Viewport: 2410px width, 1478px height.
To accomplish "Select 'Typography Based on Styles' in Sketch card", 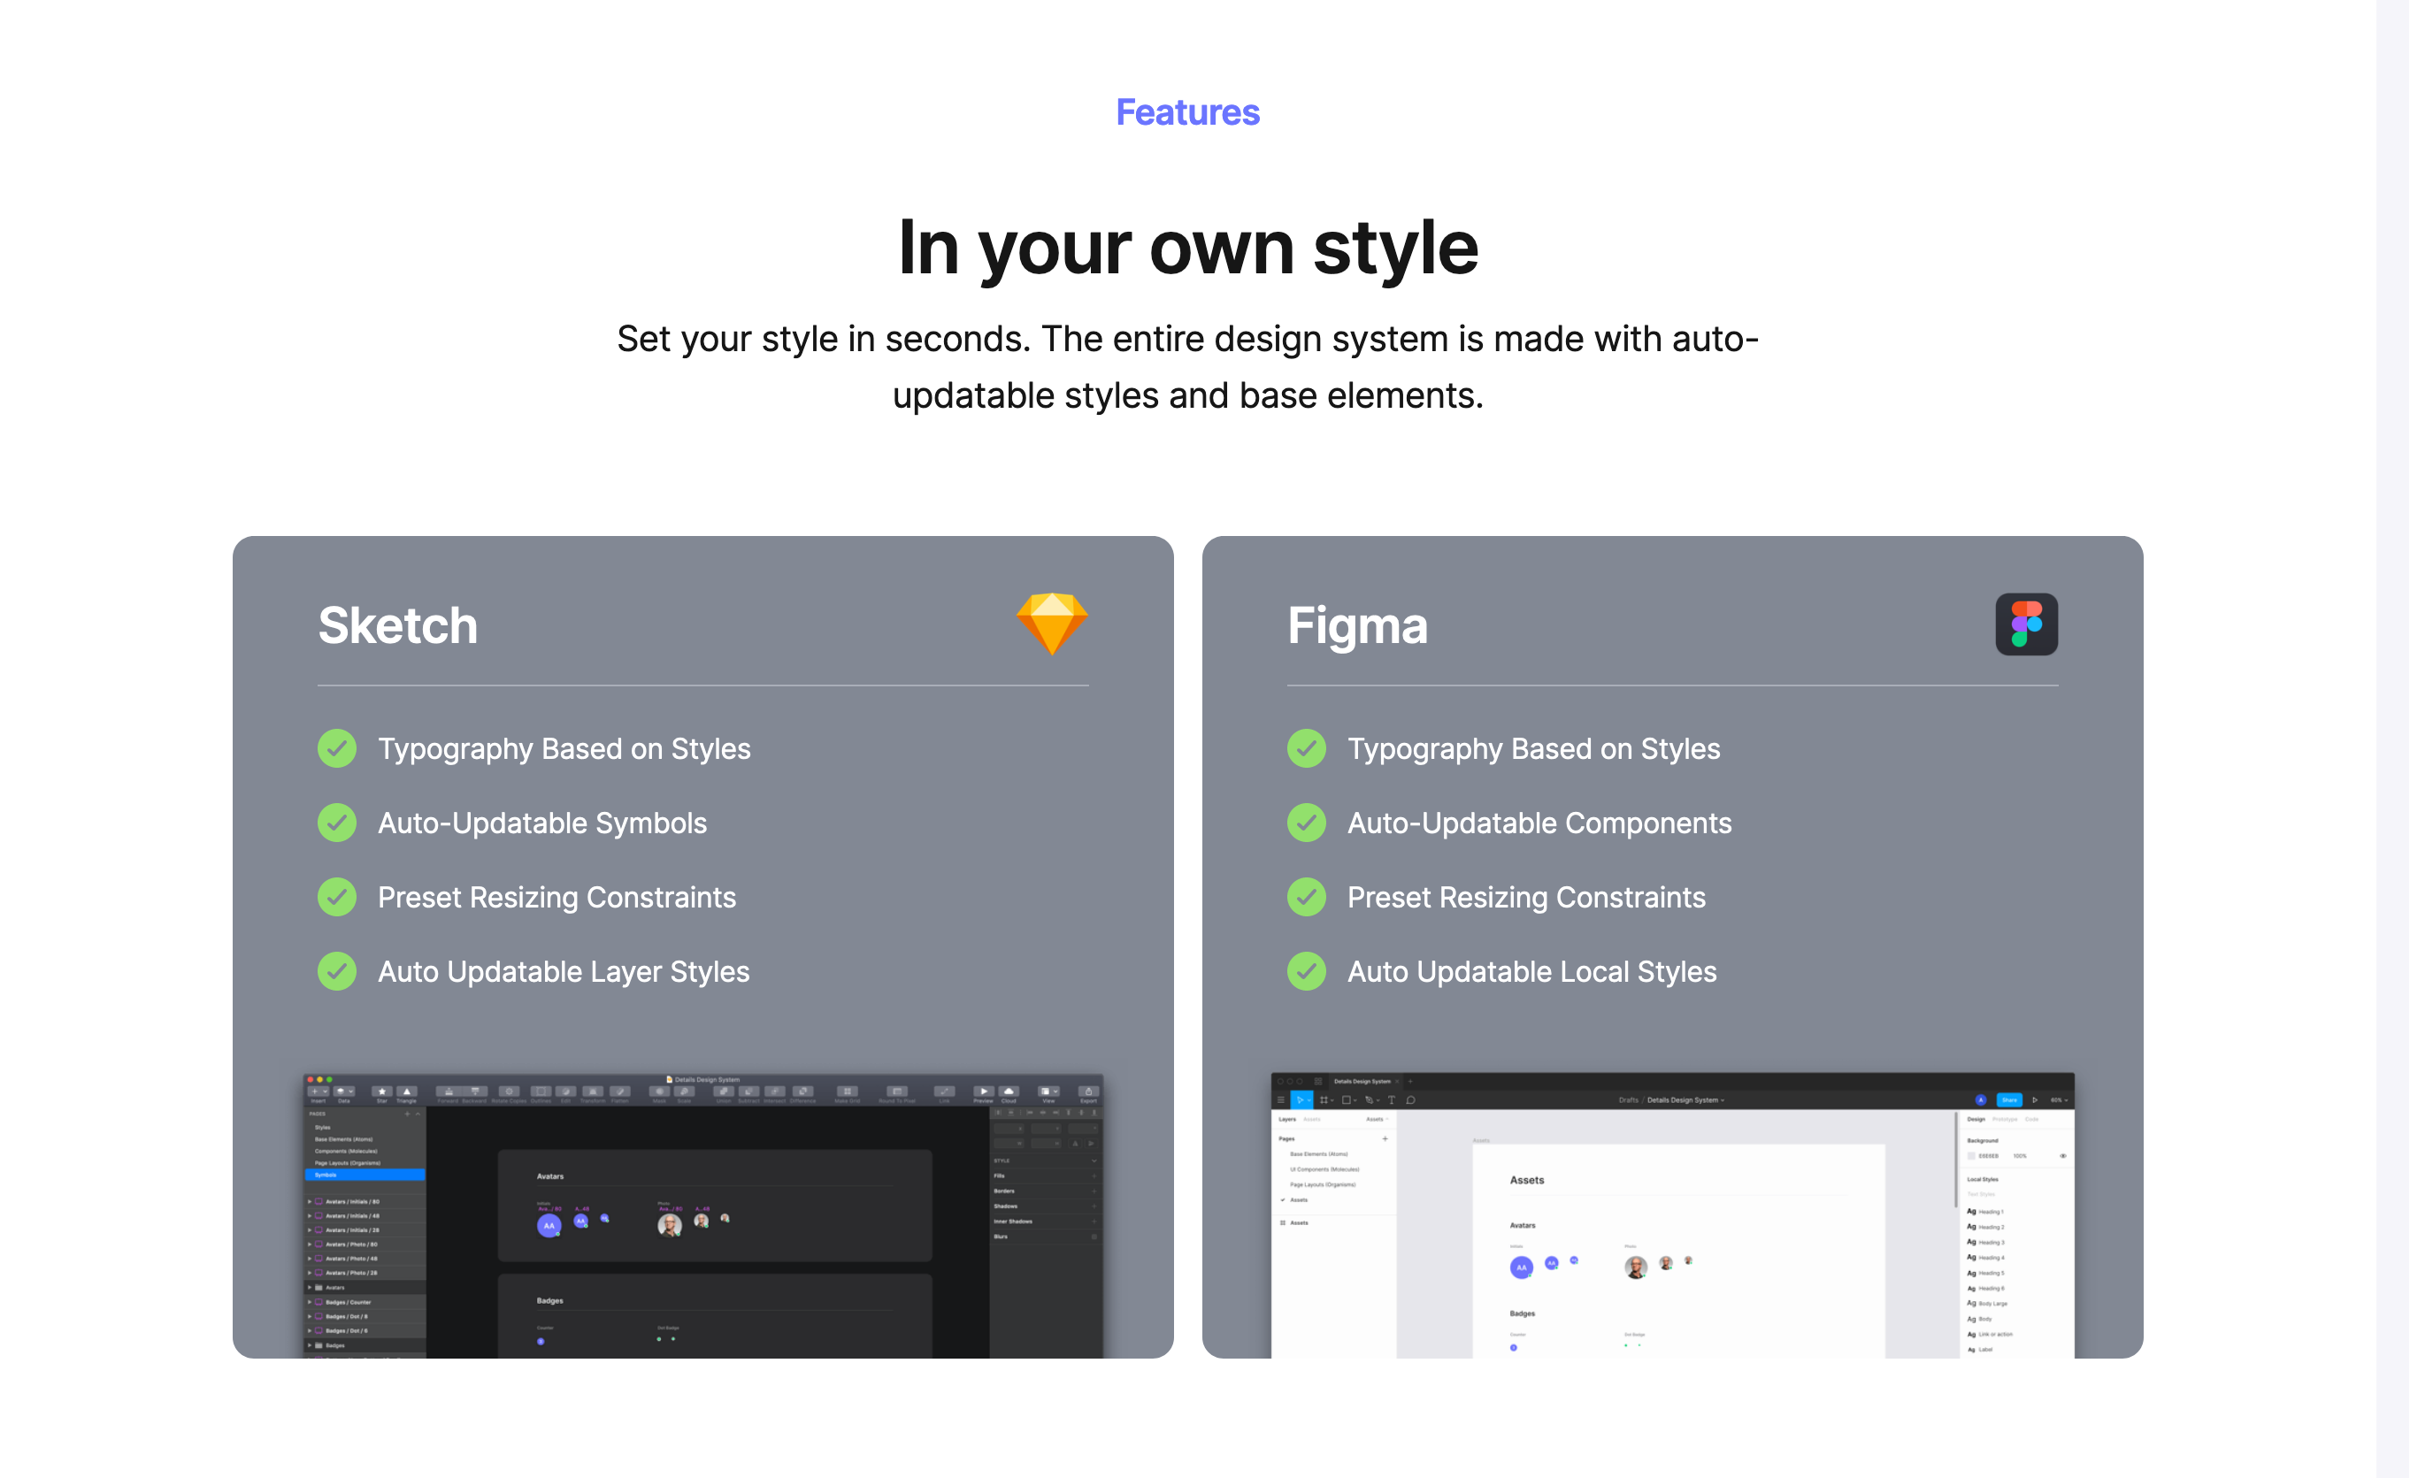I will 564,749.
